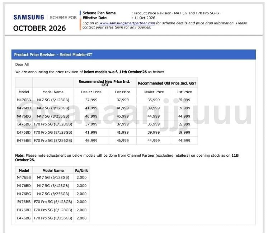Select the 'Effective Date' label

tap(94, 18)
